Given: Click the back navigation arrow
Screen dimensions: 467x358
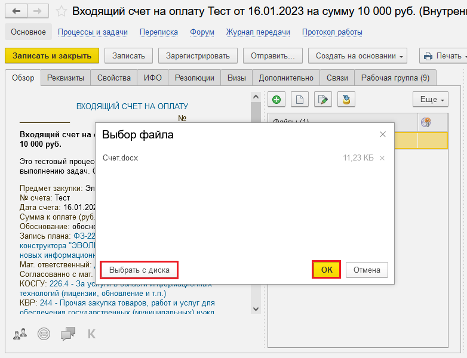Looking at the screenshot, I should pyautogui.click(x=17, y=11).
